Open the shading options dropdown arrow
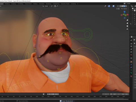Image resolution: width=136 pixels, height=102 pixels. point(128,6)
